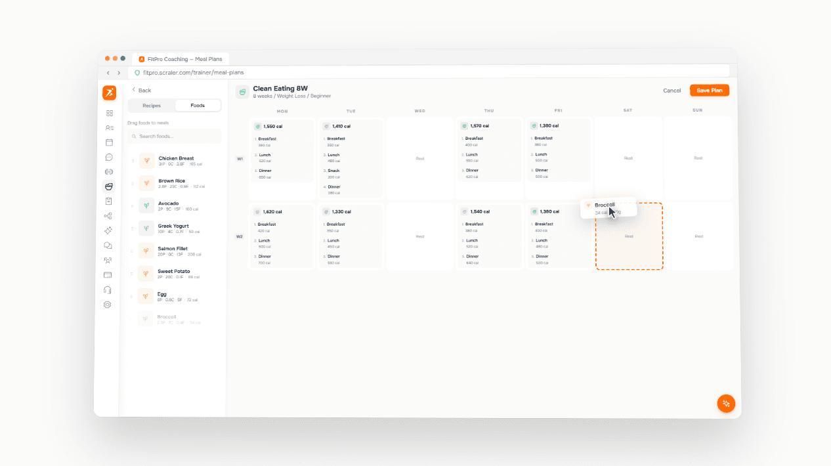Viewport: 831px width, 466px height.
Task: Select the headset support icon
Action: pyautogui.click(x=108, y=289)
